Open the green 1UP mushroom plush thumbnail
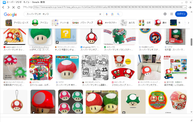This screenshot has height=122, width=193. click(40, 37)
